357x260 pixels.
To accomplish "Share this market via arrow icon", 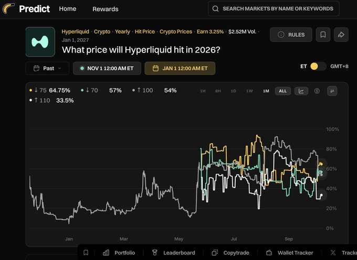I will pyautogui.click(x=341, y=35).
